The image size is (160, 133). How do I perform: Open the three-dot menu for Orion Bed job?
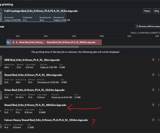pyautogui.click(x=159, y=90)
